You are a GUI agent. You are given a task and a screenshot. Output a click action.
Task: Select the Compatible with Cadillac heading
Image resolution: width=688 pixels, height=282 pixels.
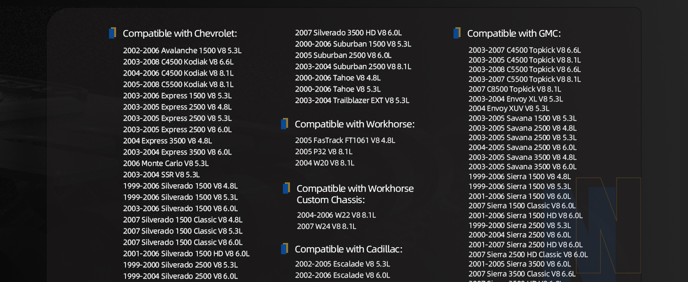tap(349, 249)
